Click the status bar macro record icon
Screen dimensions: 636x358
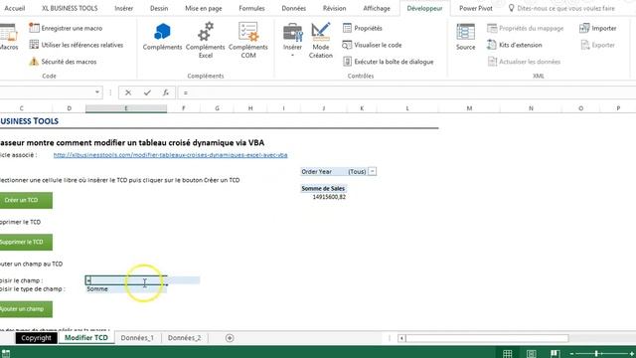(6, 354)
